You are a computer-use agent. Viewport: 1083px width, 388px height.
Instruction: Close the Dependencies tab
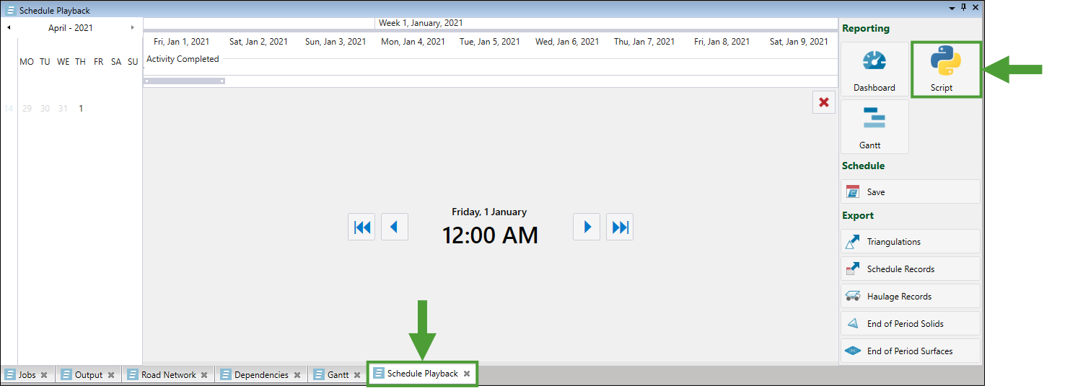297,375
